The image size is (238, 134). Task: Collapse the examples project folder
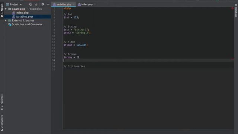pos(6,9)
